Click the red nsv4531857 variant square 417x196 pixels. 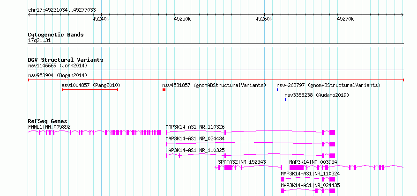pyautogui.click(x=164, y=90)
